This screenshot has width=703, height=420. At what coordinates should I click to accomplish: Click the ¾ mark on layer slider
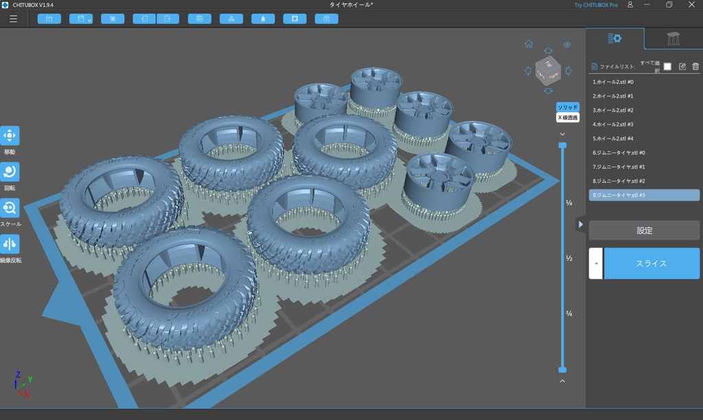(569, 314)
